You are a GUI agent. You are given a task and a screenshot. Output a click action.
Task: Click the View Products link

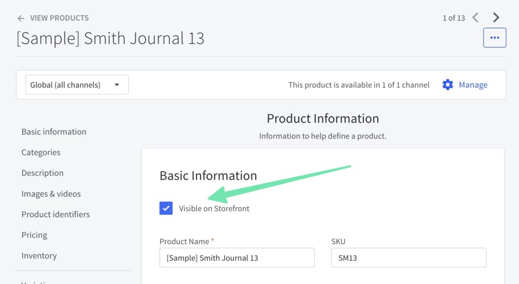[x=59, y=18]
